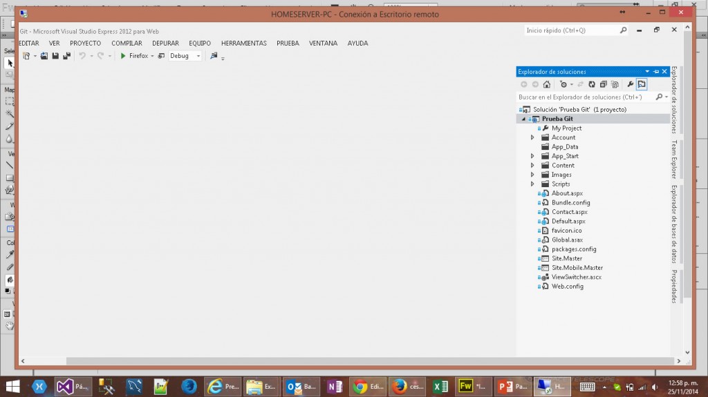This screenshot has width=708, height=397.
Task: Open the Debug configuration combo box
Action: coord(185,56)
